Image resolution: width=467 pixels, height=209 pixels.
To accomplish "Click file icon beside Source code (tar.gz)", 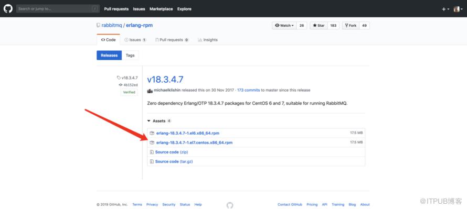I will click(x=152, y=161).
